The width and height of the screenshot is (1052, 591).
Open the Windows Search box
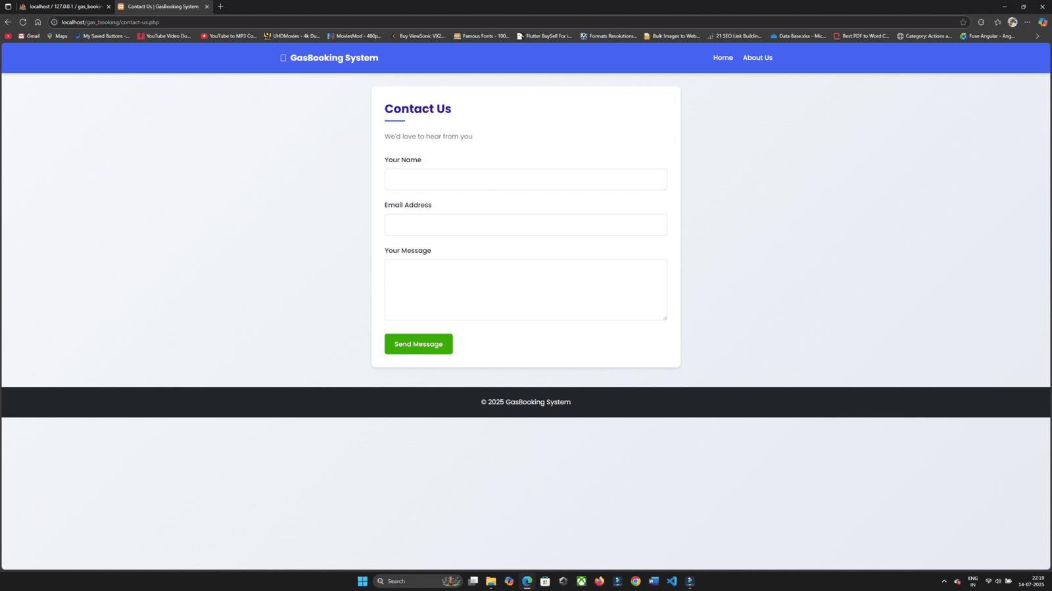(408, 581)
